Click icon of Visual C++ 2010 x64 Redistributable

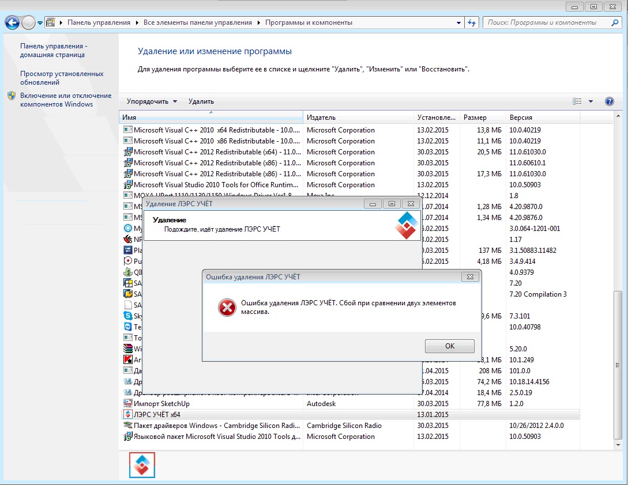[128, 130]
